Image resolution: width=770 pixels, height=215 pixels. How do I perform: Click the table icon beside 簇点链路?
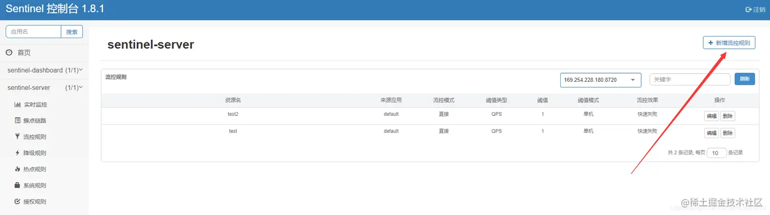(18, 120)
